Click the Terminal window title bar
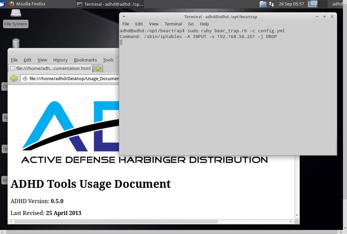347x234 pixels. coord(221,17)
